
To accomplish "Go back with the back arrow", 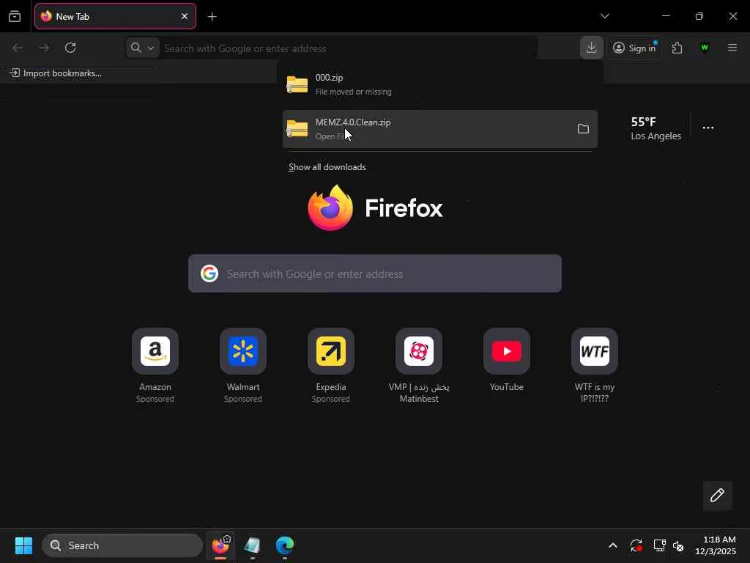I will coord(18,48).
